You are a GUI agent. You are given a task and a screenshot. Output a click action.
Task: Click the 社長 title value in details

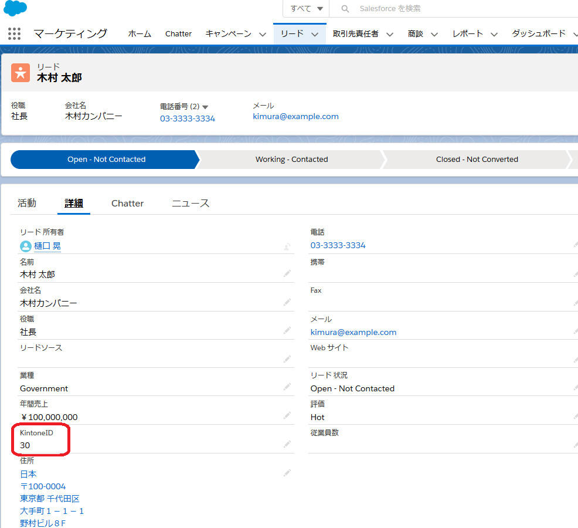(x=28, y=332)
